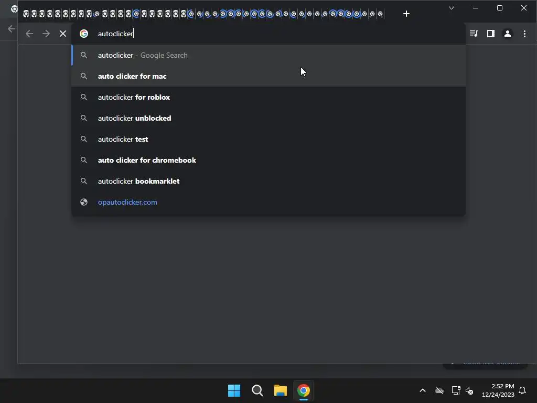Screen dimensions: 537x403
Task: Open Chrome's three-dot menu
Action: pos(524,34)
